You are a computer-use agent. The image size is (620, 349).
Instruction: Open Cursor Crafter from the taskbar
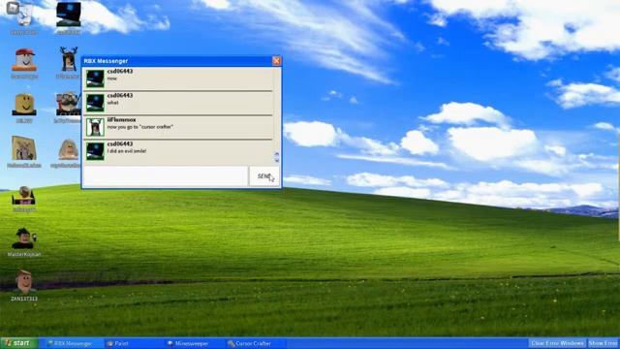pyautogui.click(x=255, y=343)
